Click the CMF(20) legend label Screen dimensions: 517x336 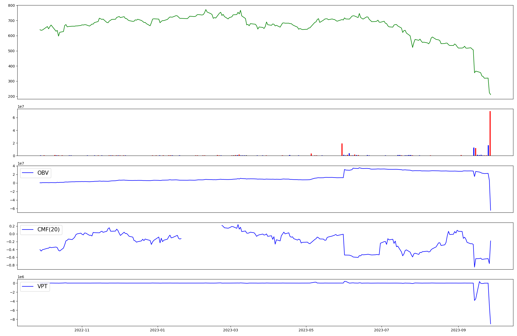click(48, 230)
